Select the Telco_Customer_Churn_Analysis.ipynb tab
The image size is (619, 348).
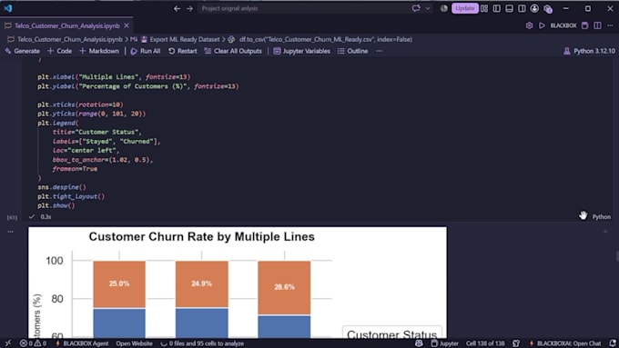66,25
